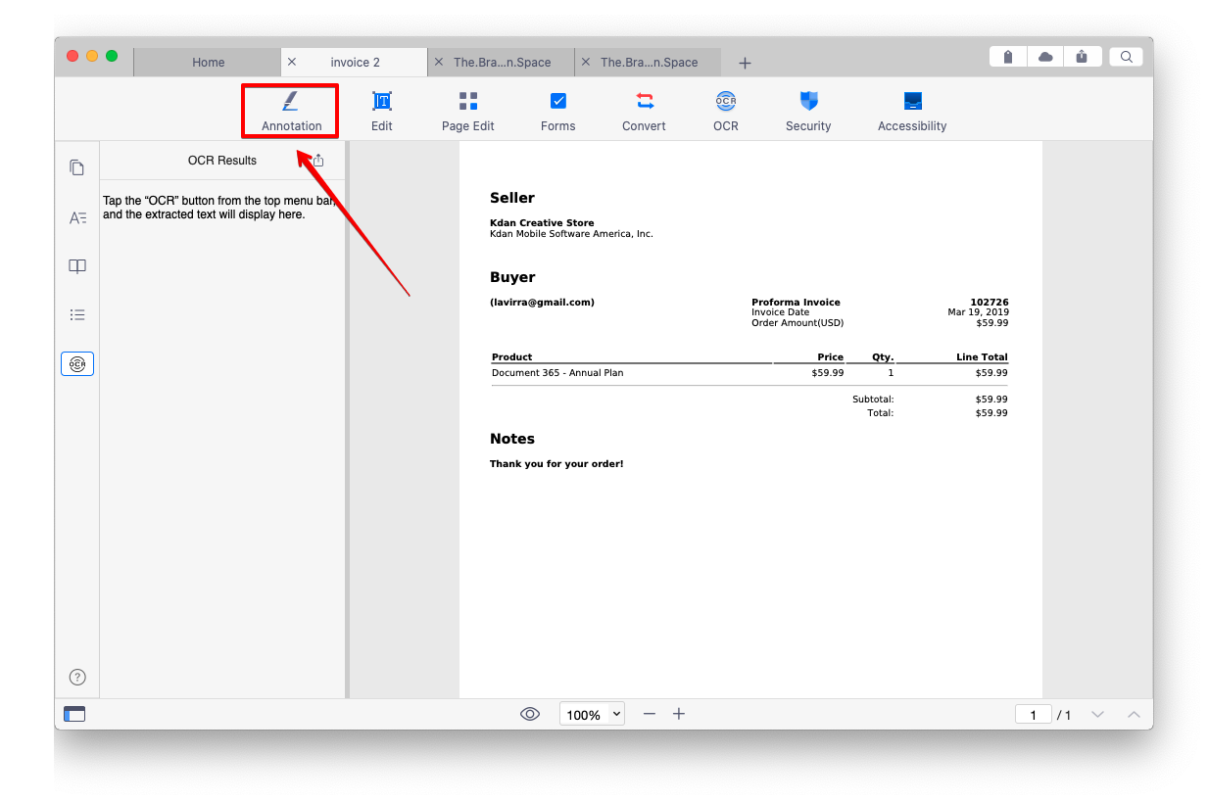Click the Price column header
The height and width of the screenshot is (802, 1208).
pyautogui.click(x=831, y=357)
